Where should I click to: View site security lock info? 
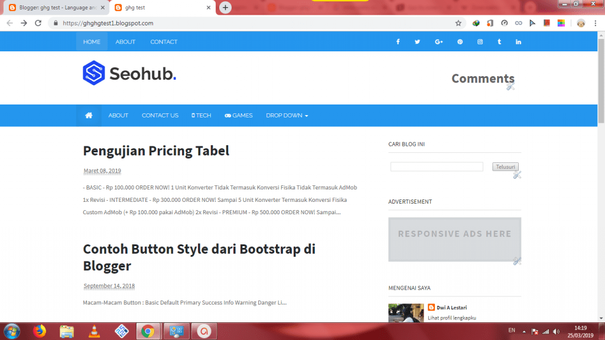pos(56,23)
